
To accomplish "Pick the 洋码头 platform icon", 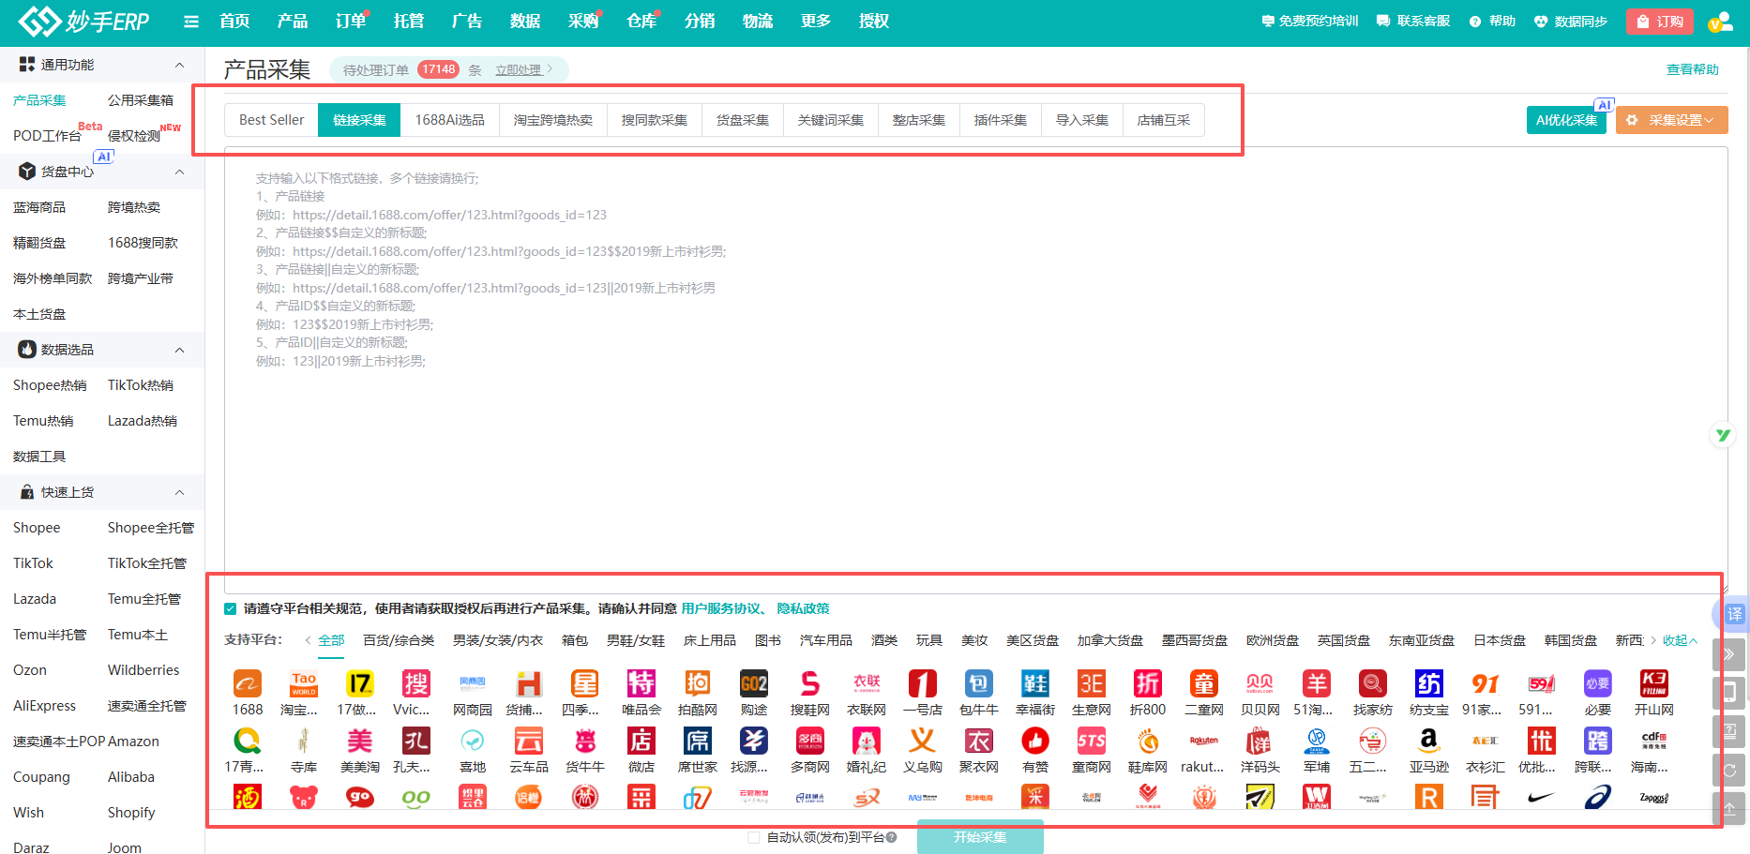I will click(1260, 741).
